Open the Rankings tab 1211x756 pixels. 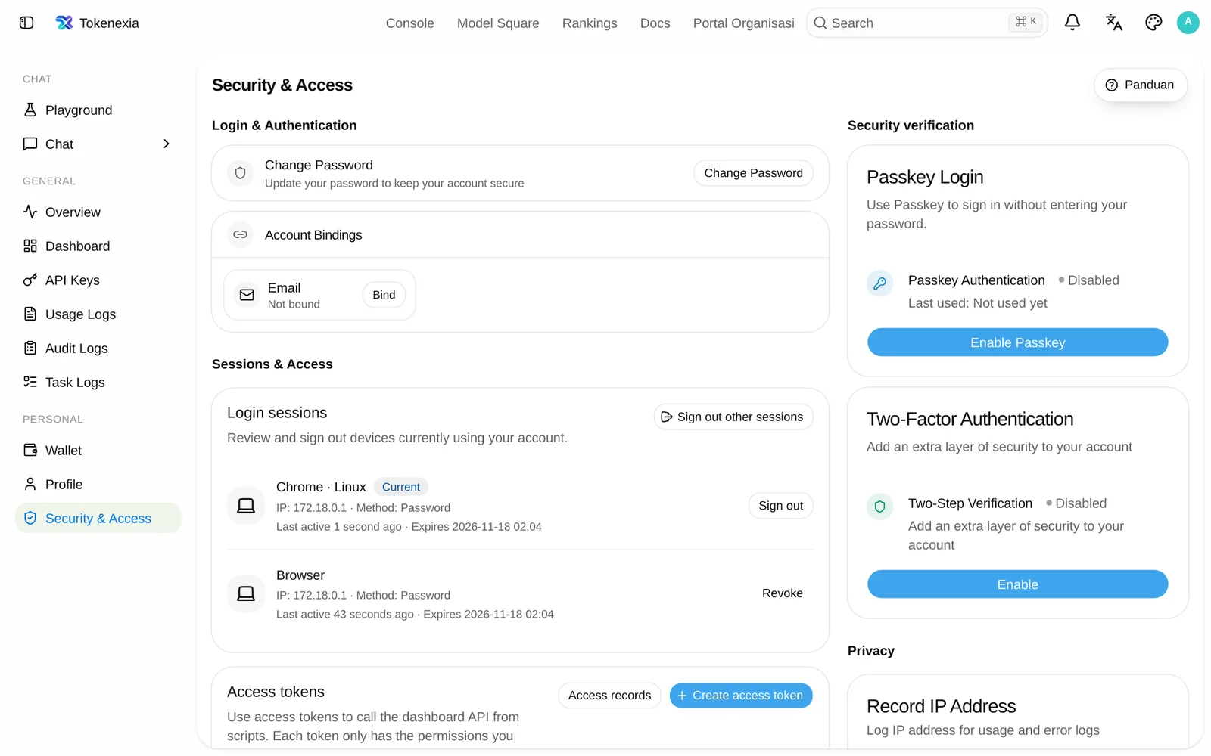click(x=590, y=23)
